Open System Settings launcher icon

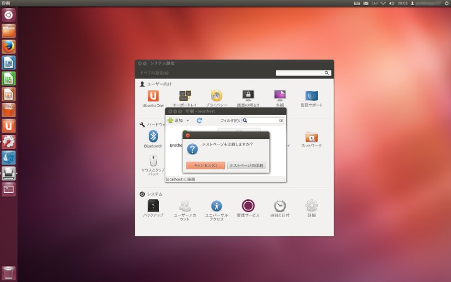(x=8, y=142)
